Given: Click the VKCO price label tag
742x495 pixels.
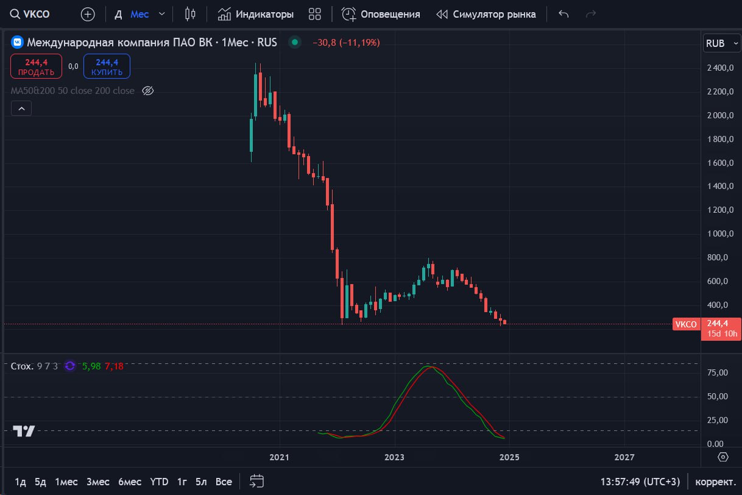Looking at the screenshot, I should tap(686, 324).
